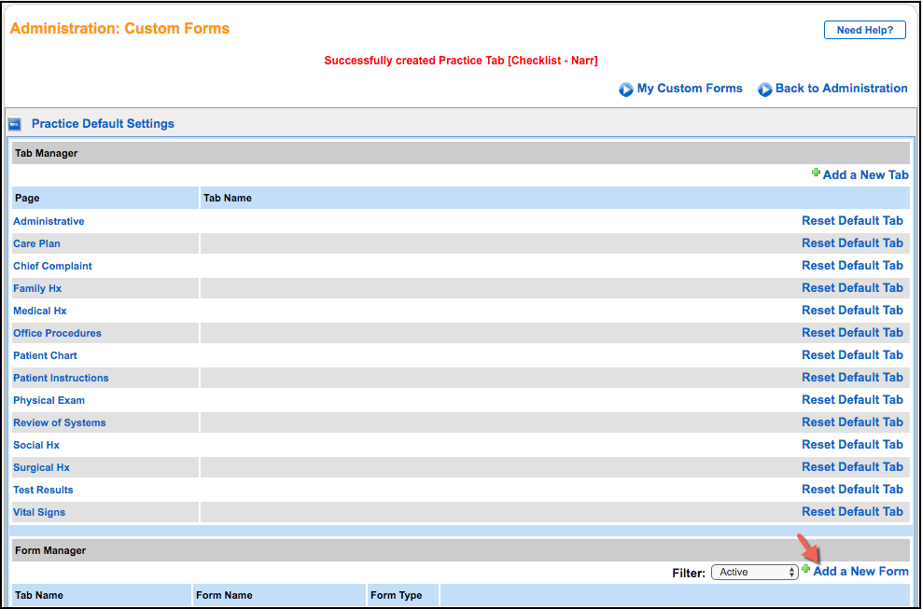Reset Default Tab for Patient Chart
The width and height of the screenshot is (922, 609).
[x=852, y=355]
